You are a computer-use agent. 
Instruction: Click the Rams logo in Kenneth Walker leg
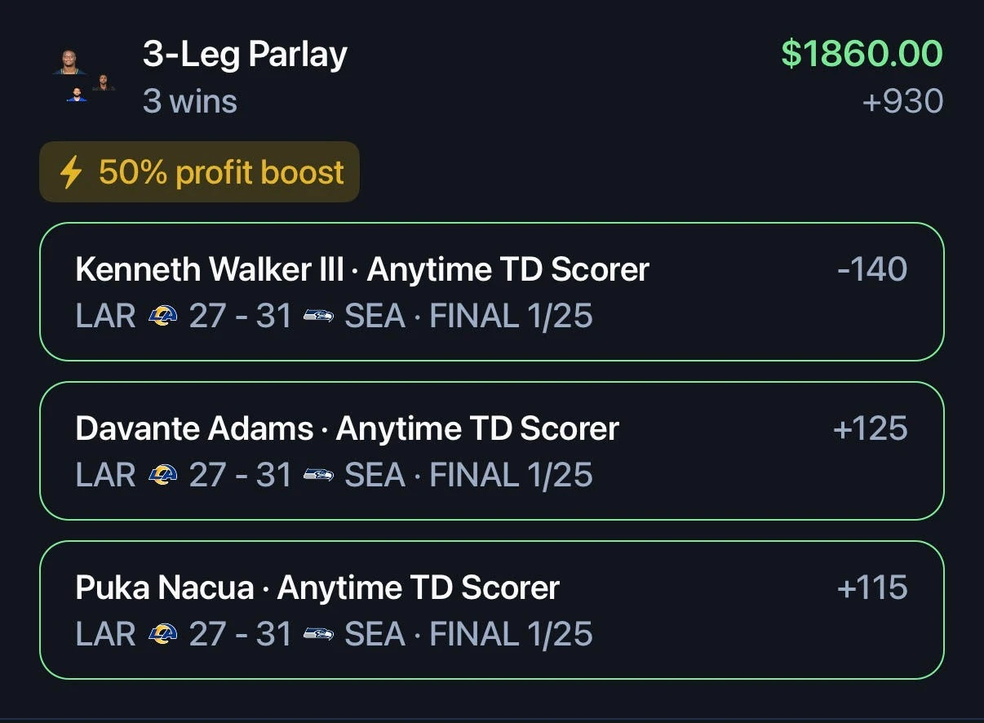pyautogui.click(x=162, y=316)
